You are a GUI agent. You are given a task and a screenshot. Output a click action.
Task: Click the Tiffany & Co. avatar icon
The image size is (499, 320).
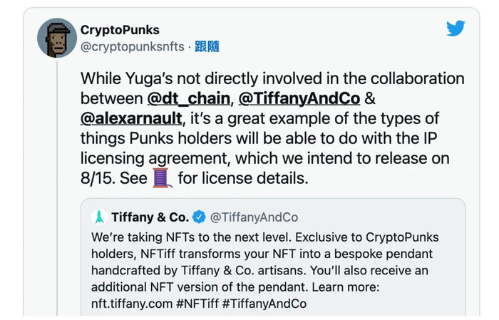pyautogui.click(x=101, y=217)
